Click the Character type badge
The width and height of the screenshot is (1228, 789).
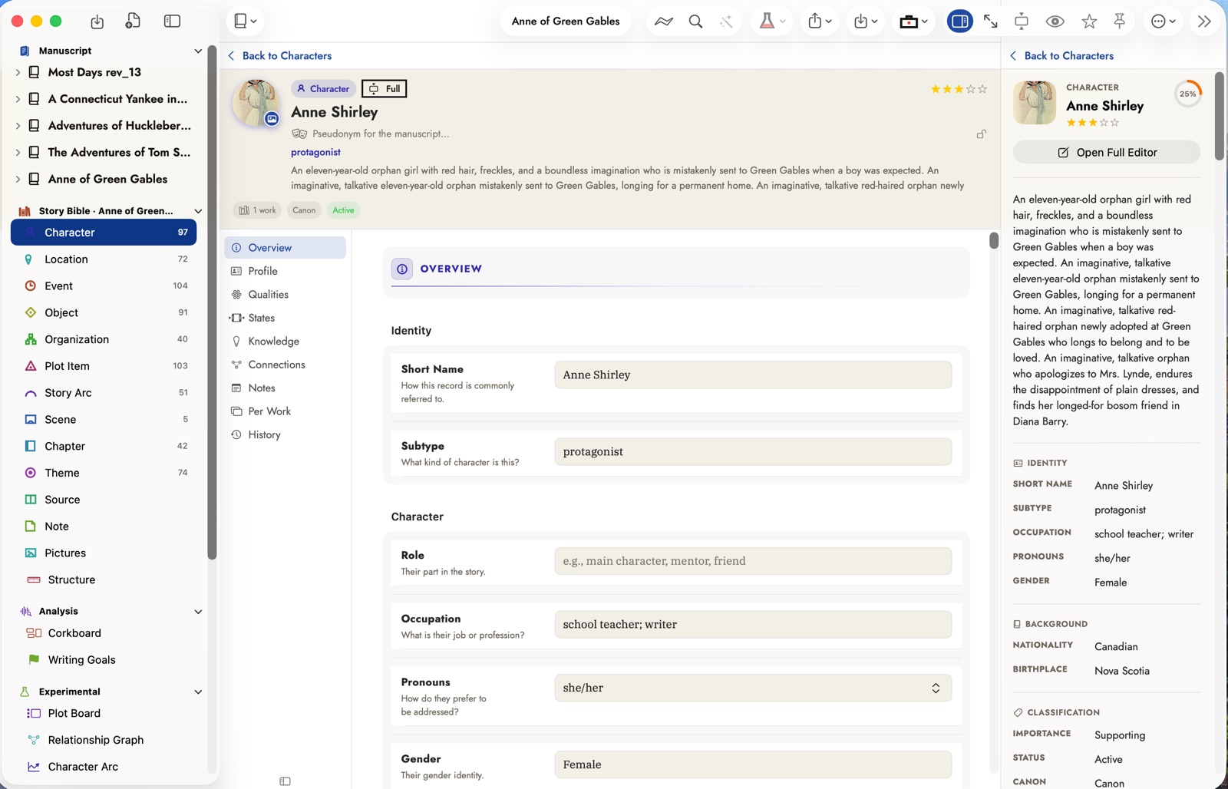[323, 89]
